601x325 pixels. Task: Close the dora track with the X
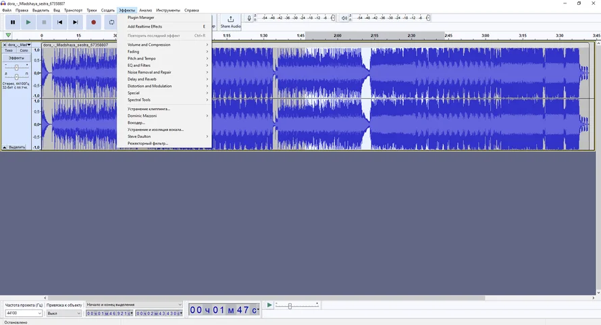[x=5, y=45]
